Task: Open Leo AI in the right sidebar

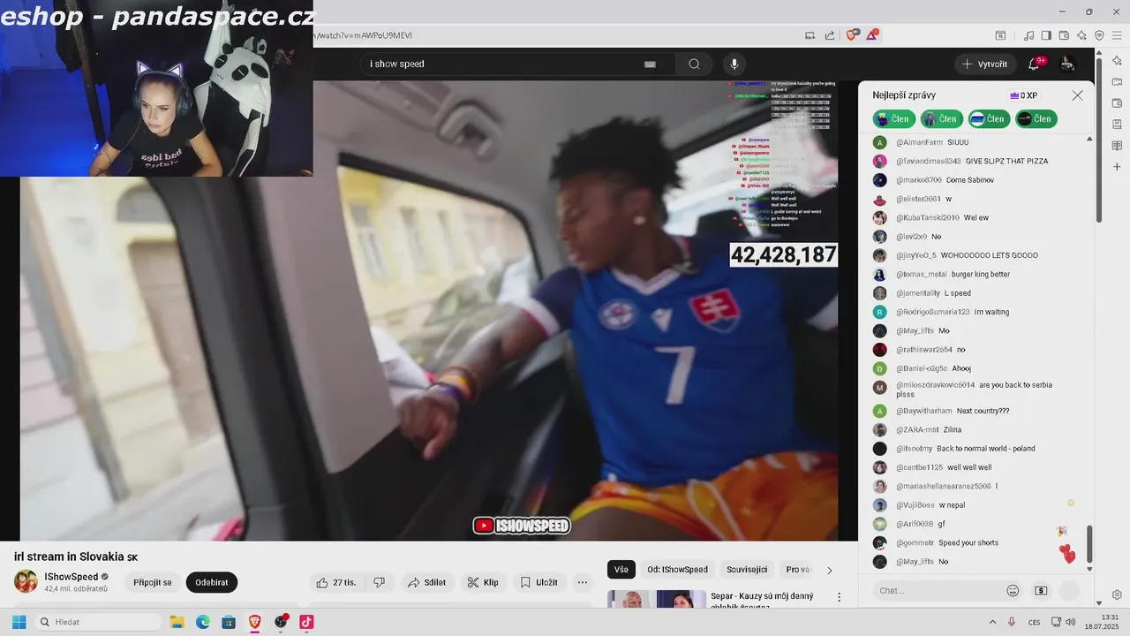Action: pyautogui.click(x=1117, y=60)
